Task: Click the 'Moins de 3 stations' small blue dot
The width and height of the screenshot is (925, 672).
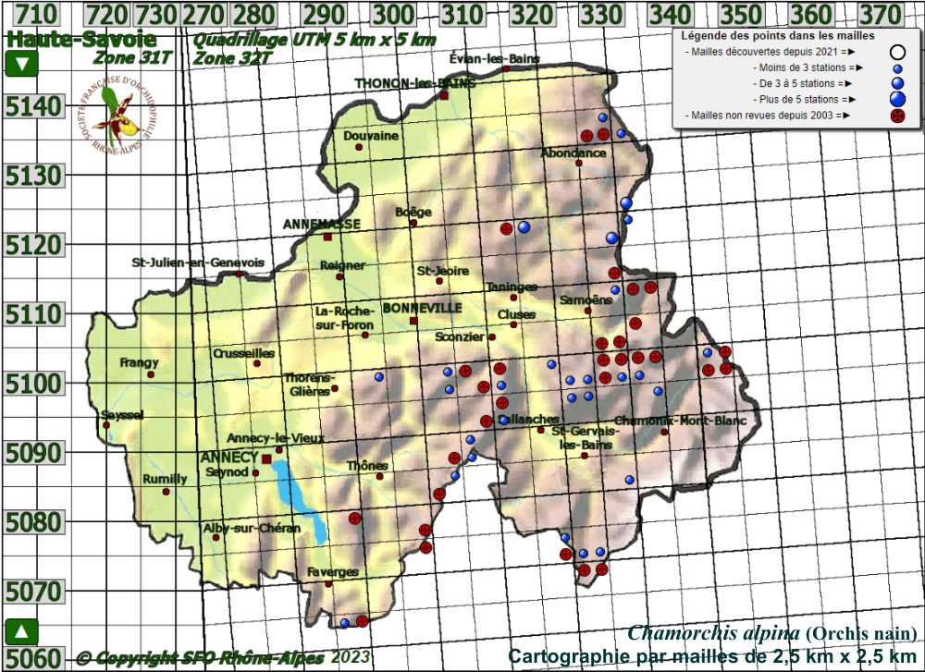Action: 896,68
